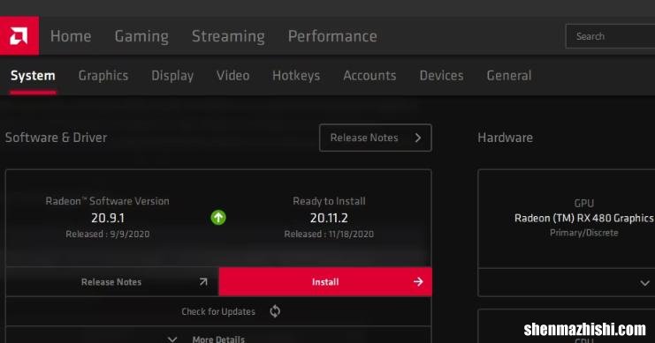The width and height of the screenshot is (655, 343).
Task: Open Release Notes external link below version 20.9.1
Action: coord(112,282)
